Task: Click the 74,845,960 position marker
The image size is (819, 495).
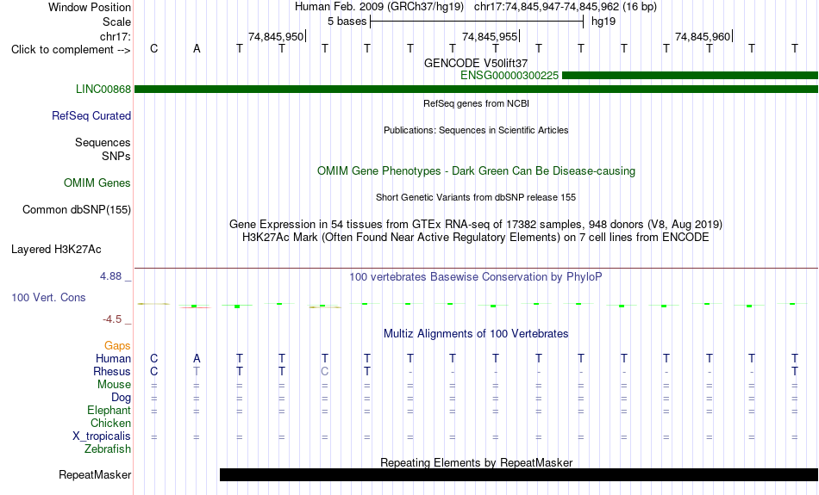Action: click(x=703, y=36)
